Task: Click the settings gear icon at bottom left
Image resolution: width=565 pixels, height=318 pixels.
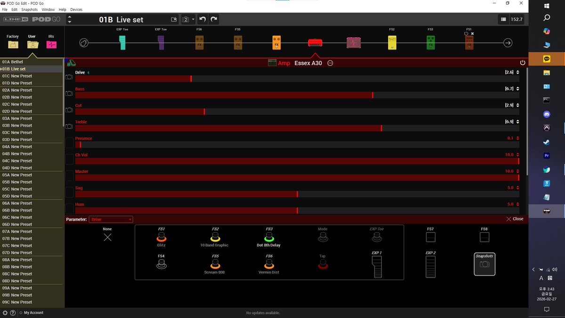Action: point(5,313)
